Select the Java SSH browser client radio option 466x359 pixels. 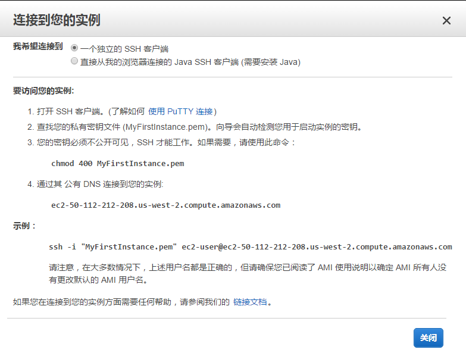pyautogui.click(x=74, y=61)
